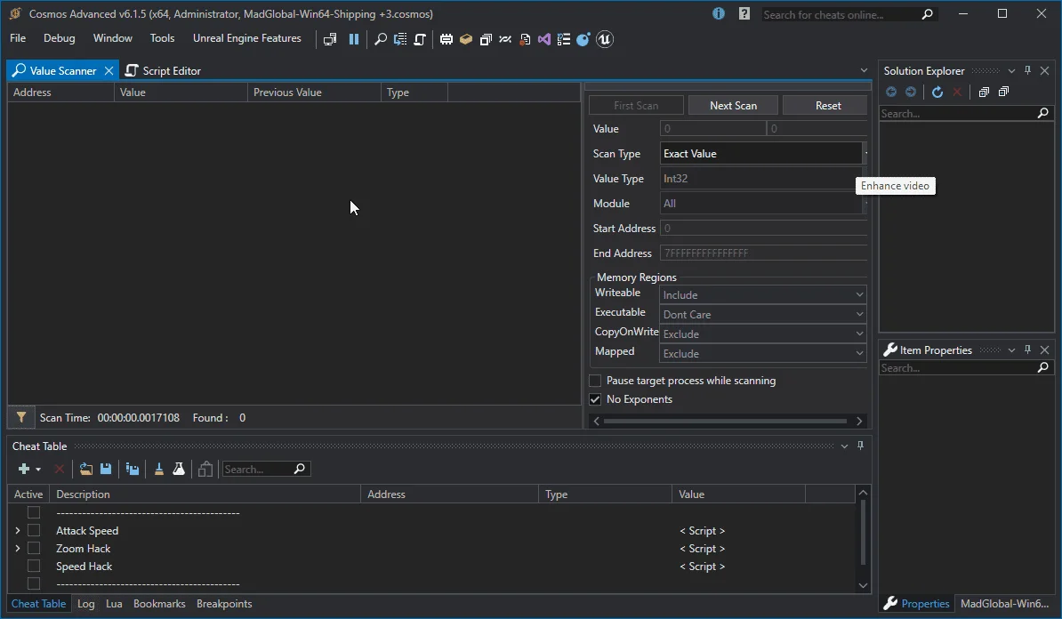Pin the Cheat Table panel

(861, 446)
